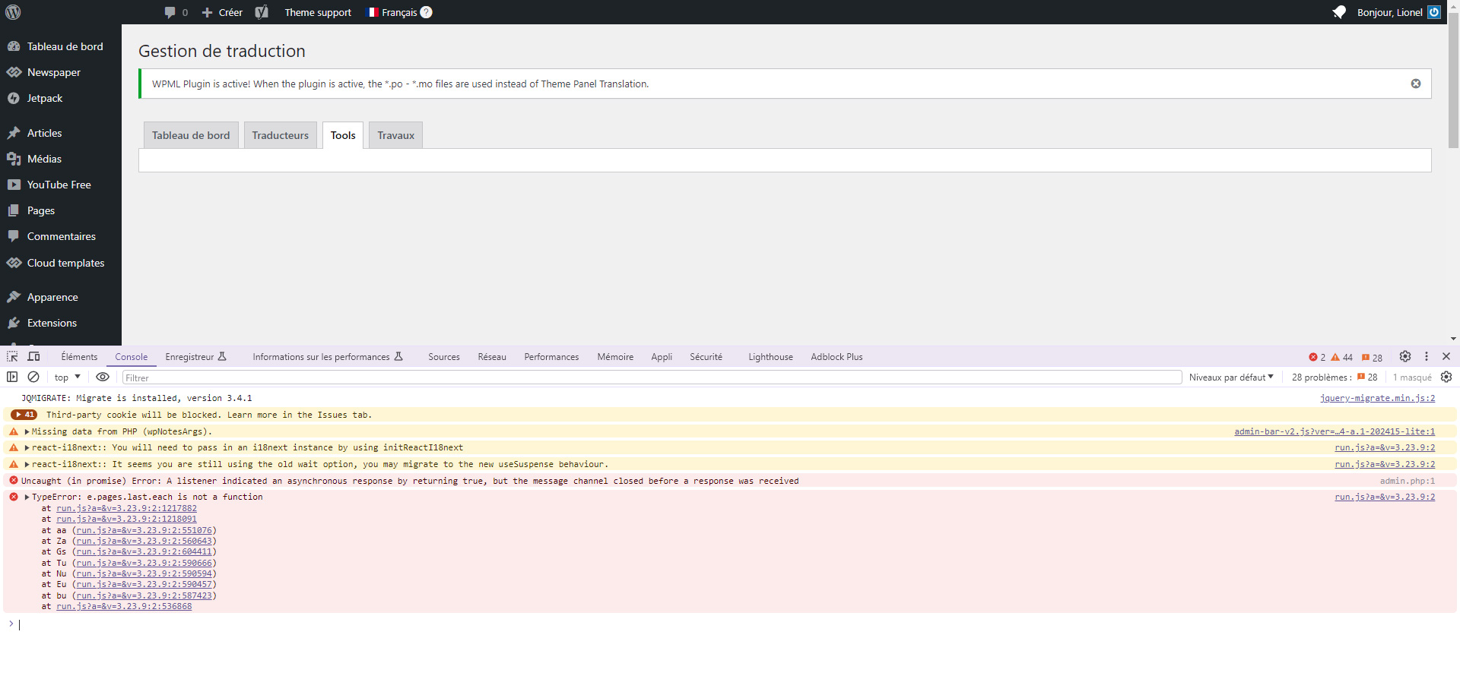Click the help question mark next to Français
This screenshot has width=1460, height=698.
click(x=427, y=12)
